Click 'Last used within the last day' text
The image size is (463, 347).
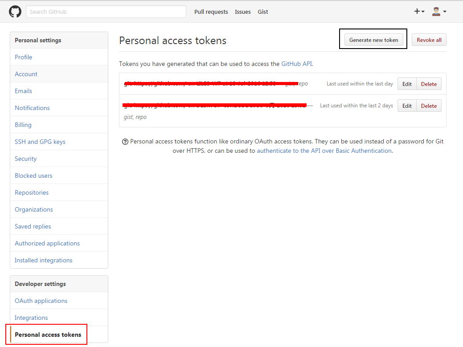click(360, 84)
